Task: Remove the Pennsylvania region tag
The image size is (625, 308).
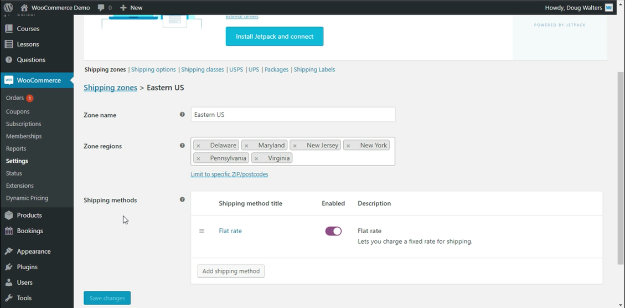Action: tap(199, 158)
